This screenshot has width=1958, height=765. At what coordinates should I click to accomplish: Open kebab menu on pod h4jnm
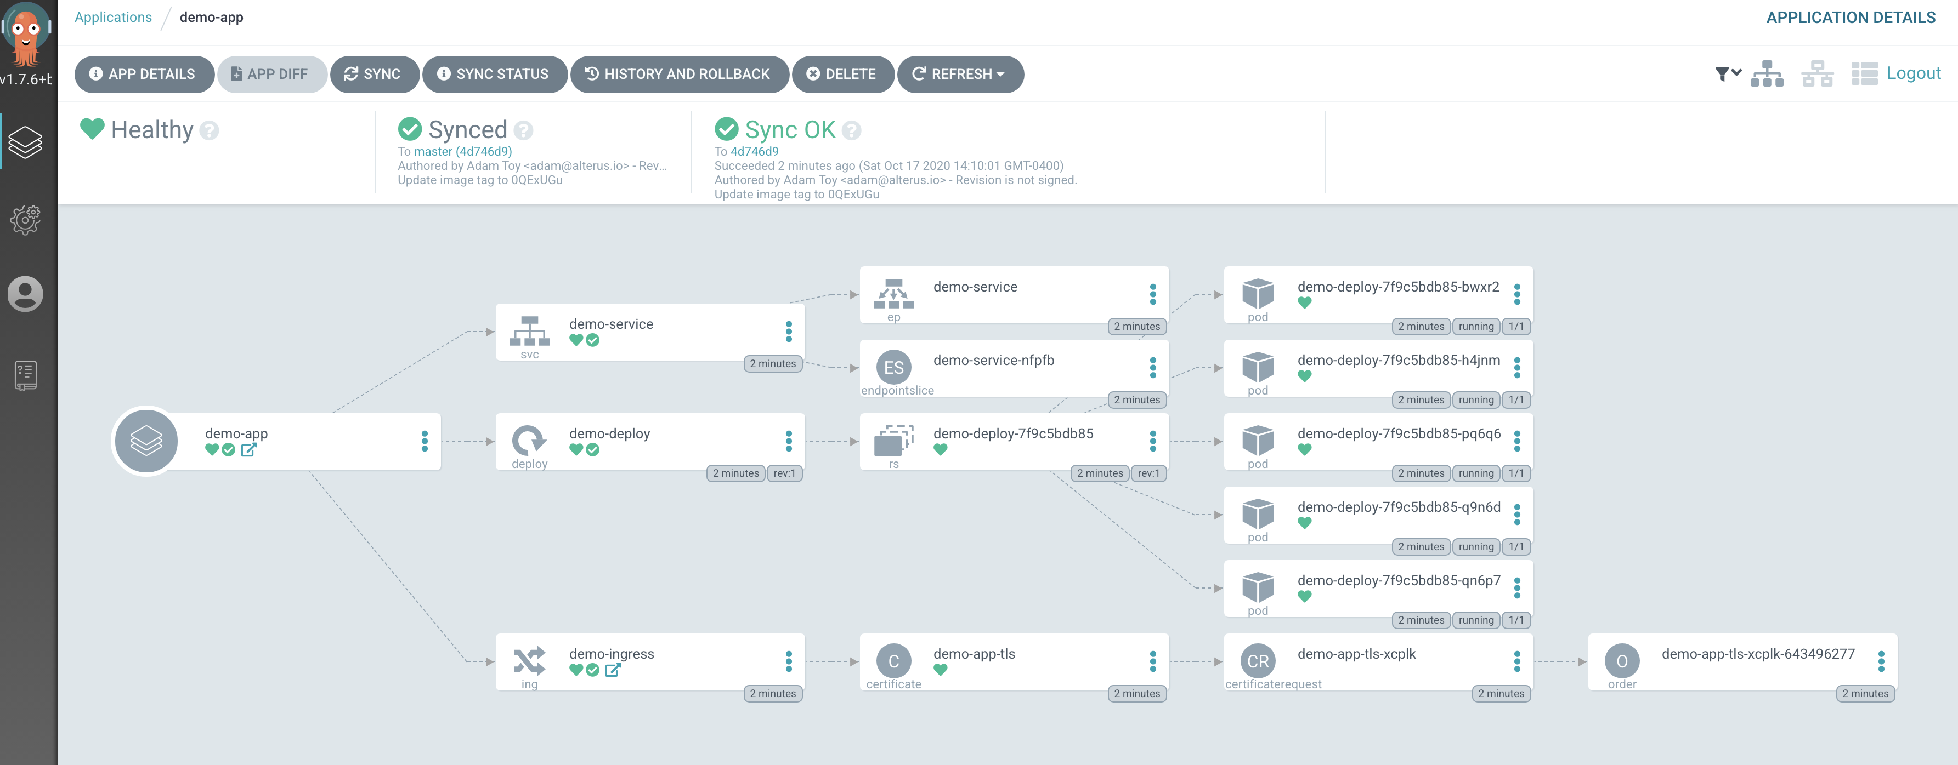[x=1516, y=368]
